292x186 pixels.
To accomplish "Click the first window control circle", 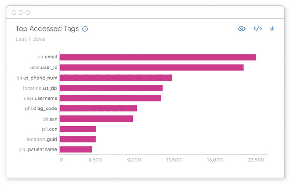I will click(x=14, y=12).
